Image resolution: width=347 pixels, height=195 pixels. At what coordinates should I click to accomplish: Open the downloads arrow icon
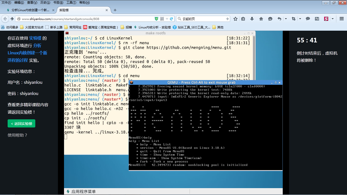[x=252, y=19]
